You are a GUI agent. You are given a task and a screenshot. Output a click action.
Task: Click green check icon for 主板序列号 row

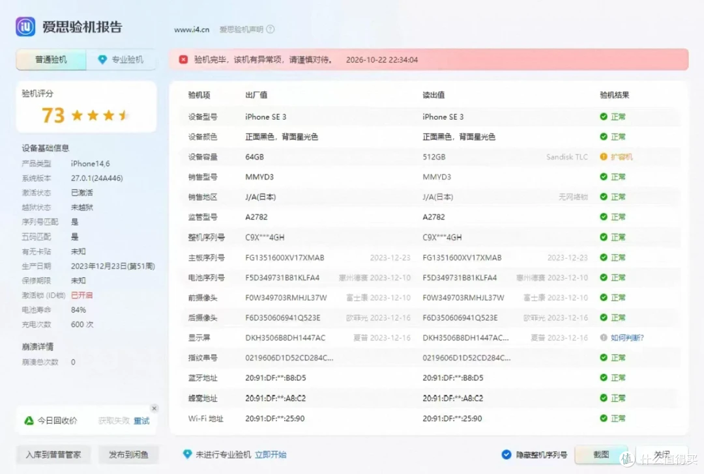pos(604,257)
